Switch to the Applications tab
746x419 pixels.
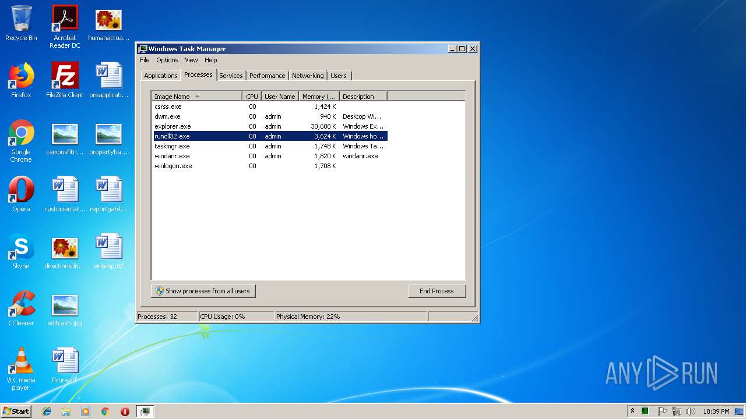click(x=160, y=76)
